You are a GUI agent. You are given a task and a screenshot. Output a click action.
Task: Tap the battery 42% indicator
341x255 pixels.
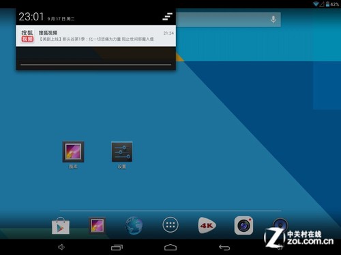(332, 4)
